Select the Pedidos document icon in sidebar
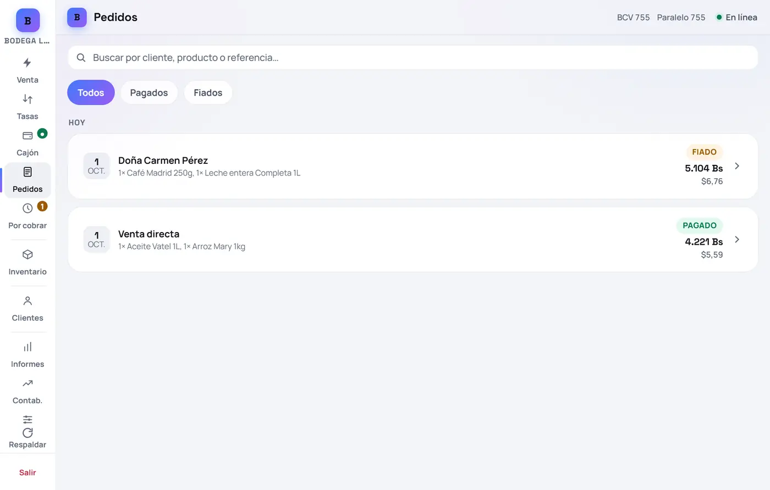770x490 pixels. pyautogui.click(x=28, y=172)
